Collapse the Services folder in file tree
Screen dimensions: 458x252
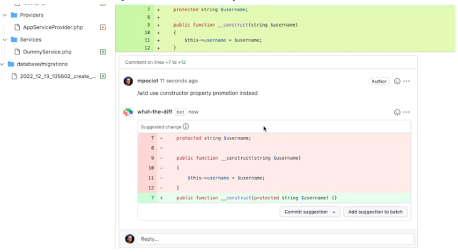click(5, 40)
